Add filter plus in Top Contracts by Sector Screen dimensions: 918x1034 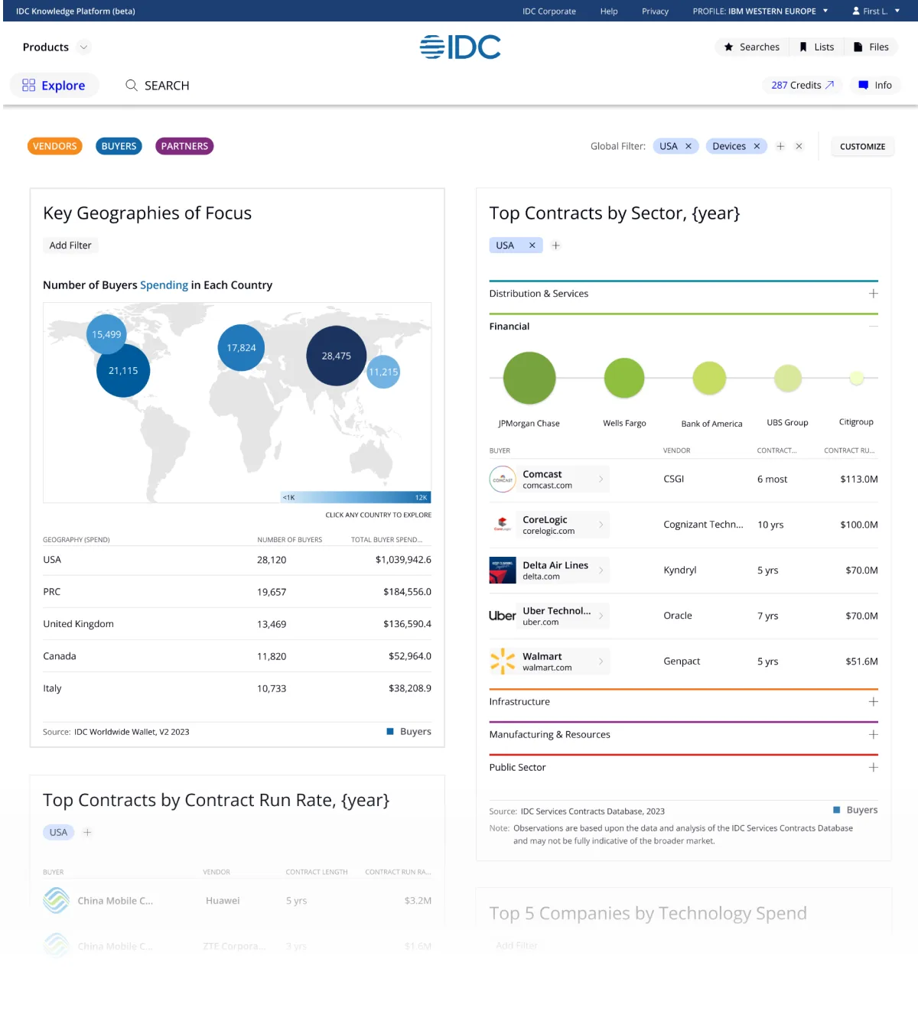556,245
